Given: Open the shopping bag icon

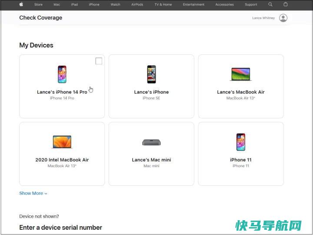Looking at the screenshot, I should pyautogui.click(x=286, y=4).
